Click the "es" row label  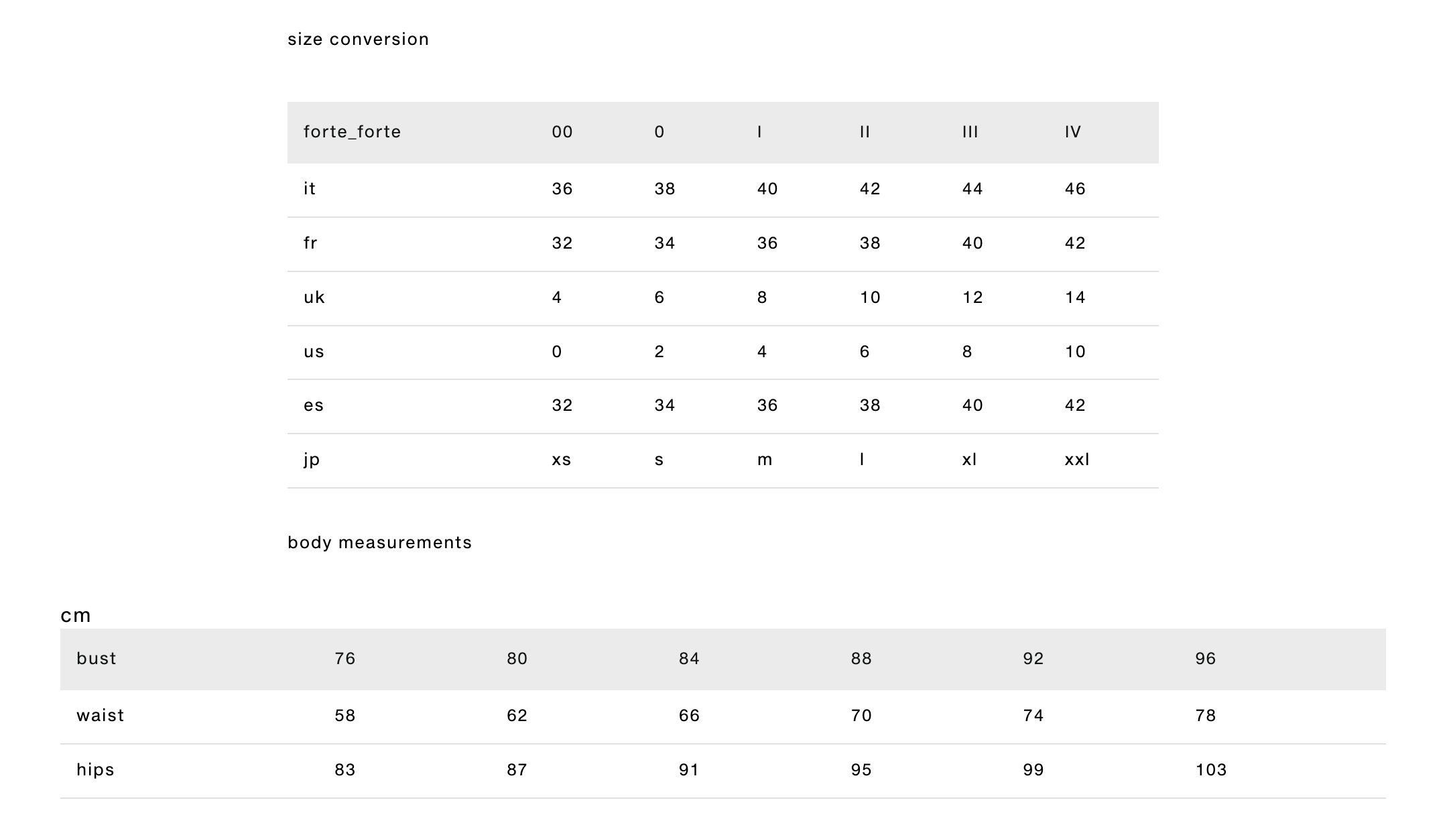tap(314, 405)
